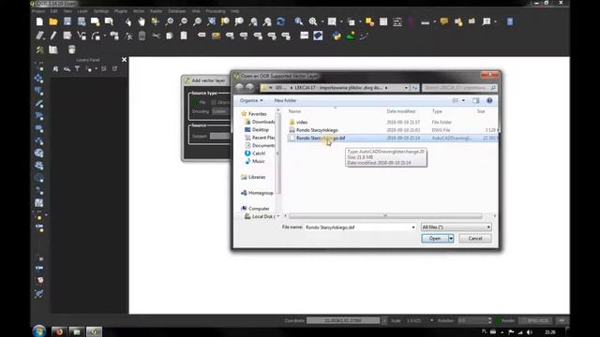Click the Rotation stepper in status bar
The image size is (600, 337).
point(489,320)
